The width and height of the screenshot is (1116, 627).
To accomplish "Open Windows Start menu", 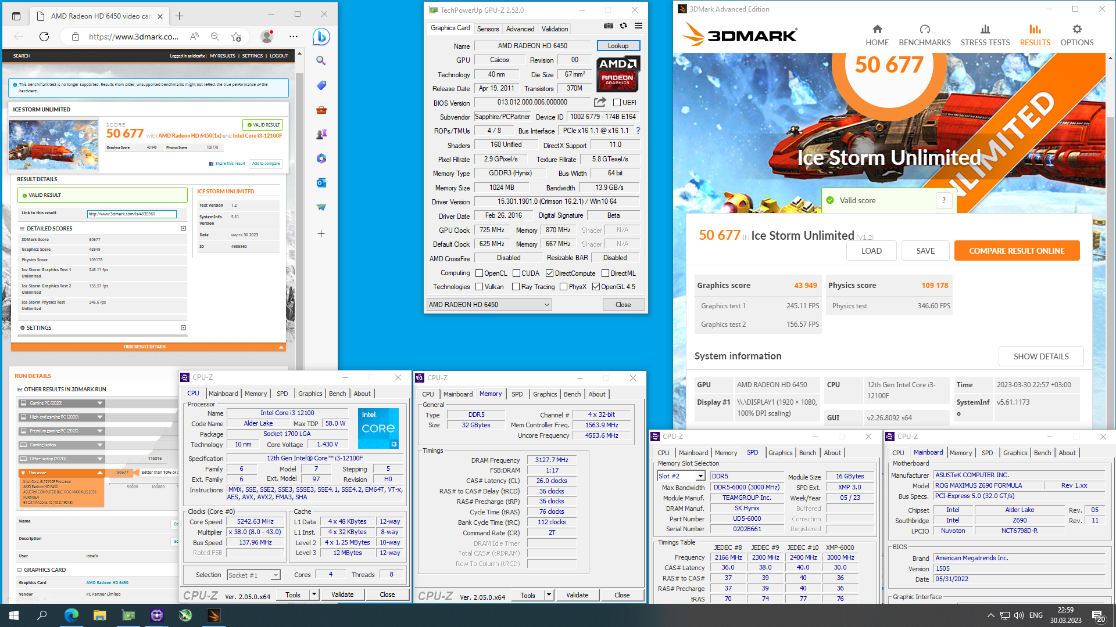I will 14,615.
